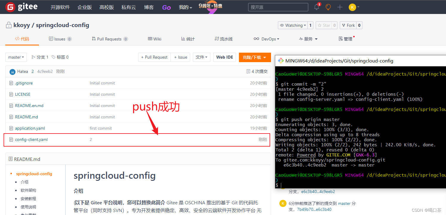Select 软件架构 in README outline

tap(28, 190)
